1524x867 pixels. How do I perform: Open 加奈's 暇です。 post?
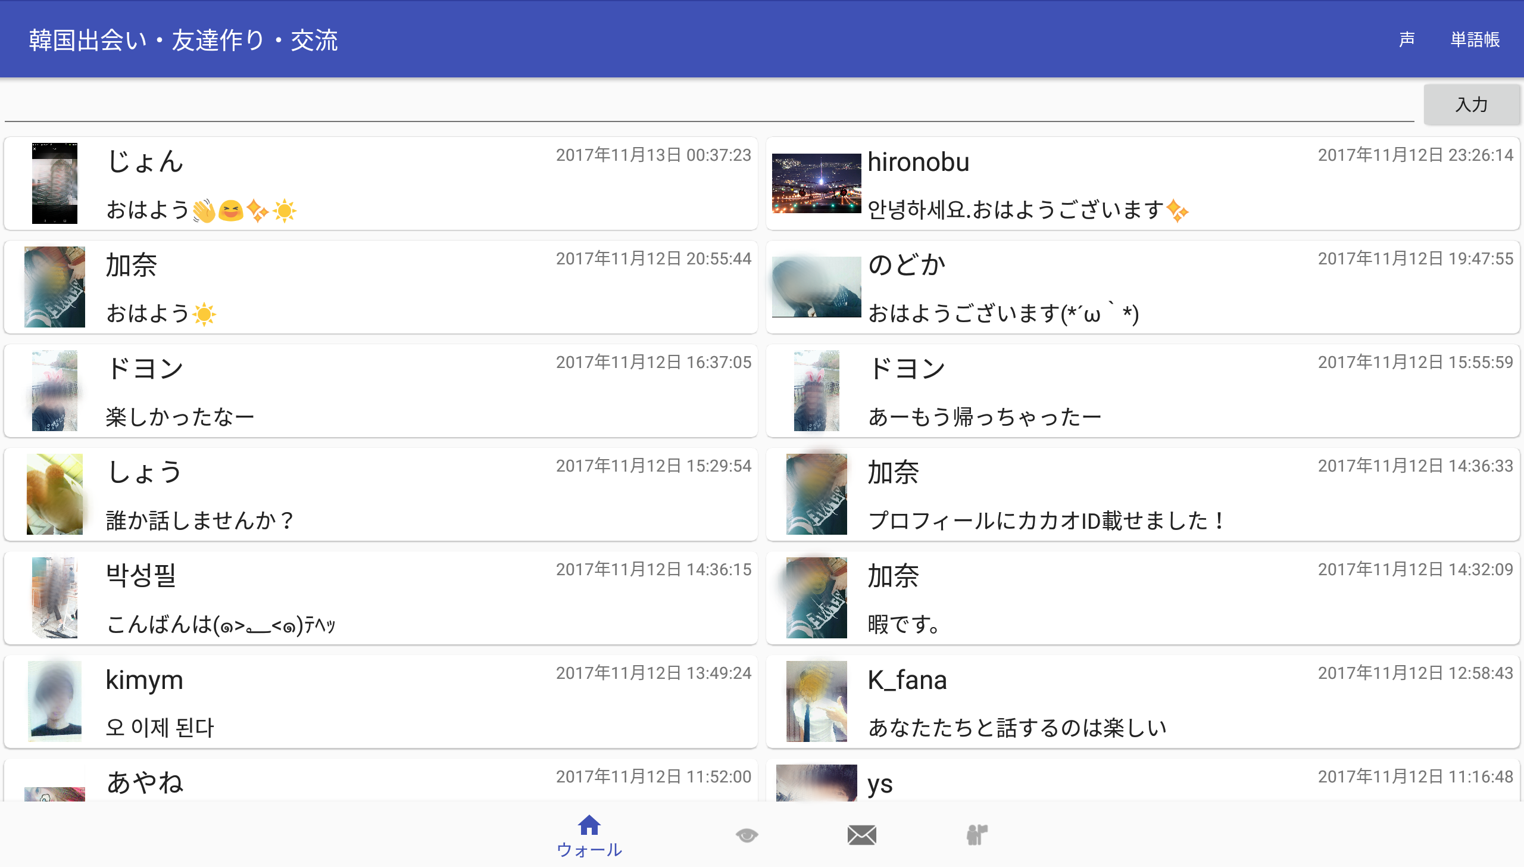point(904,624)
